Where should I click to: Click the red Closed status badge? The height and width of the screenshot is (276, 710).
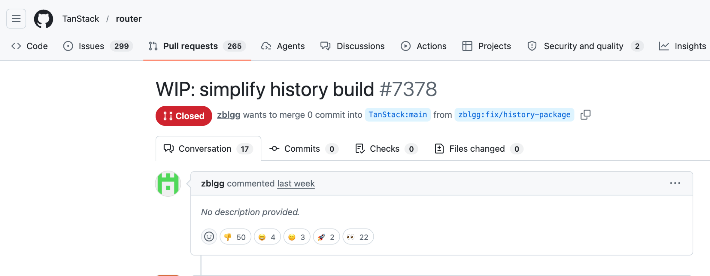(184, 116)
